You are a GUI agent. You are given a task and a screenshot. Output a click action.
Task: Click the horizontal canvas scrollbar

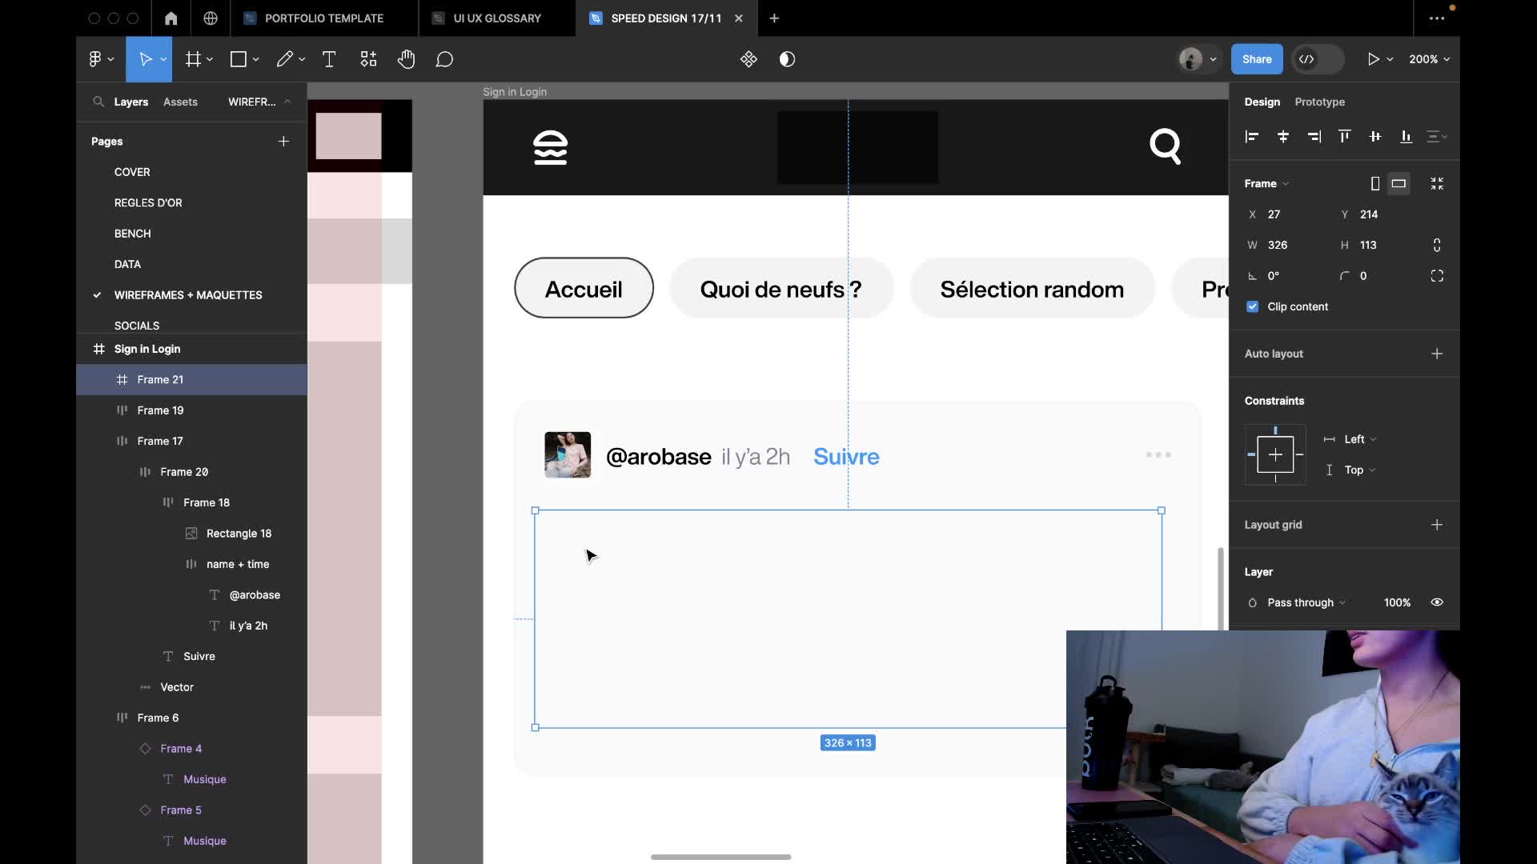[x=720, y=857]
